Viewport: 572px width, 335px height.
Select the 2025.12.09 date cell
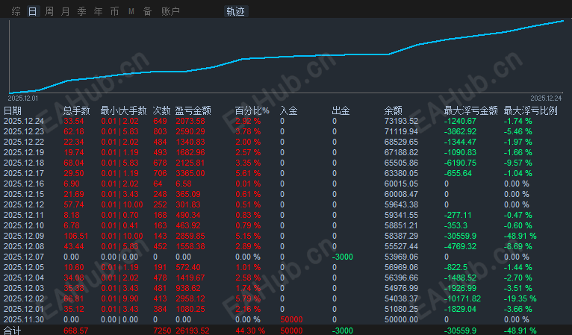pos(24,237)
